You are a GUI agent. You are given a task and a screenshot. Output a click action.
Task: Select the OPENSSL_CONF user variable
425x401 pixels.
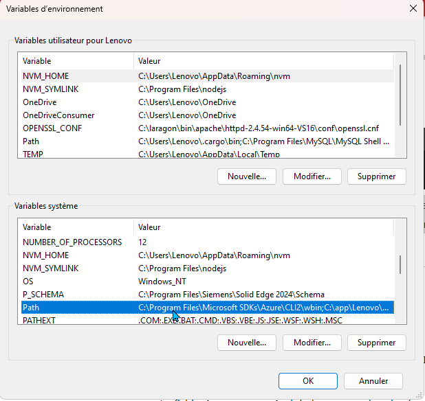click(x=53, y=128)
